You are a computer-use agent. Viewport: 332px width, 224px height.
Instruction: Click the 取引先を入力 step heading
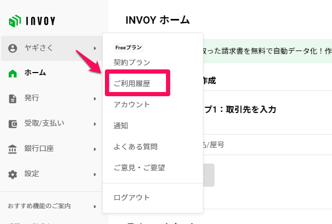(251, 109)
